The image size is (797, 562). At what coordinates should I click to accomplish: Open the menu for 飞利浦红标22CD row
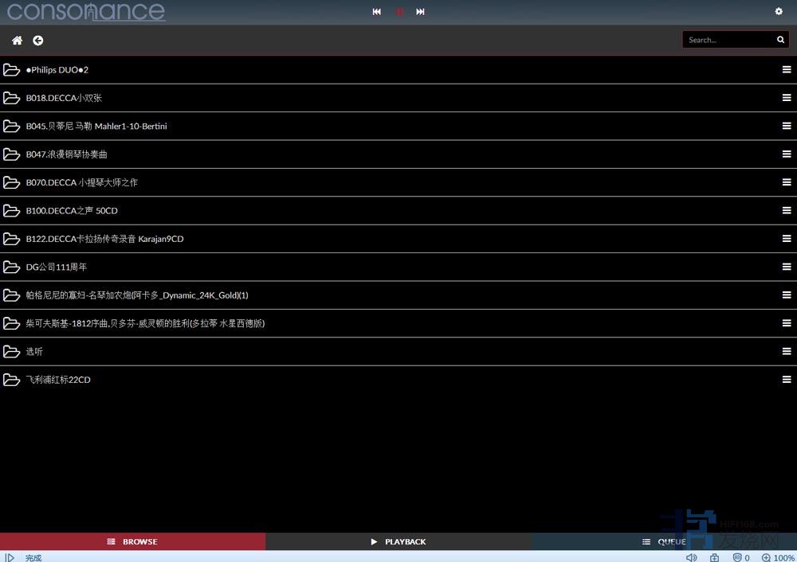[786, 380]
